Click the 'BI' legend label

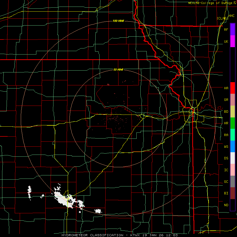[x=226, y=193]
